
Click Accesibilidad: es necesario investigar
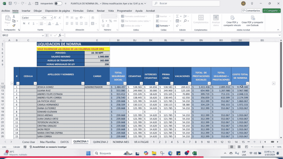[48, 147]
